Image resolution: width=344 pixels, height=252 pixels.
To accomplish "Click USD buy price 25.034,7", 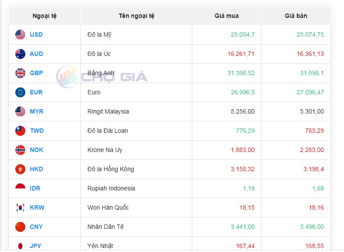I will 243,35.
